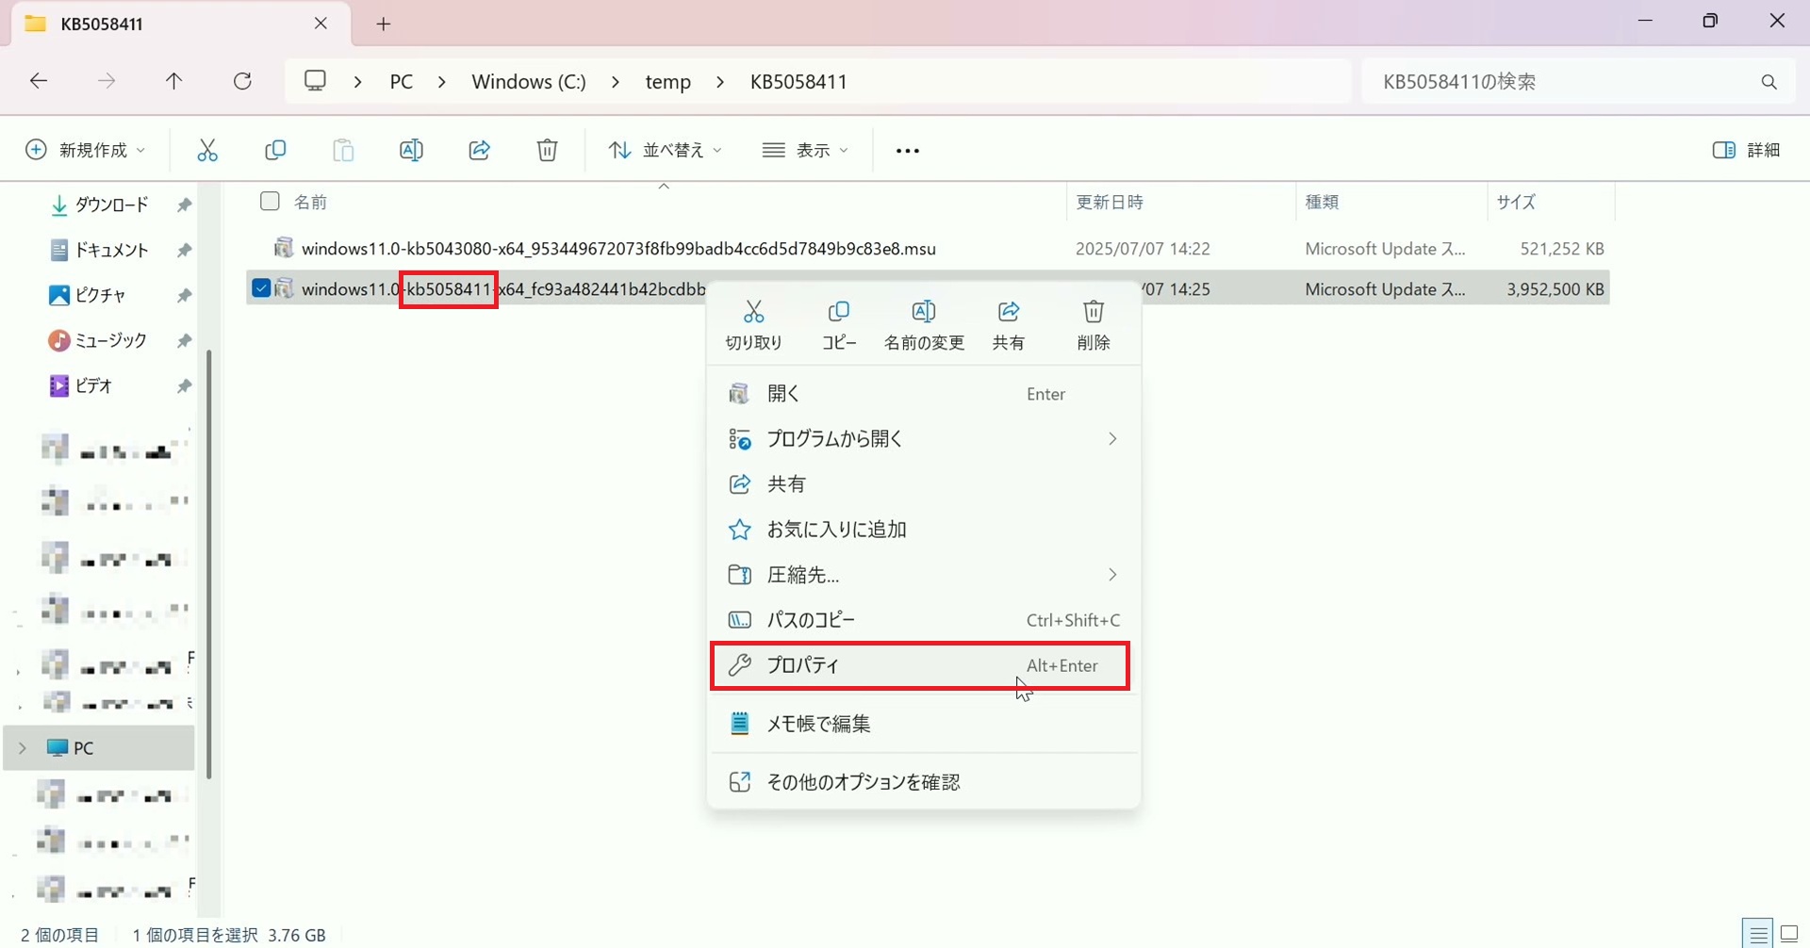Expand the PC tree node chevron
Image resolution: width=1810 pixels, height=948 pixels.
point(23,748)
